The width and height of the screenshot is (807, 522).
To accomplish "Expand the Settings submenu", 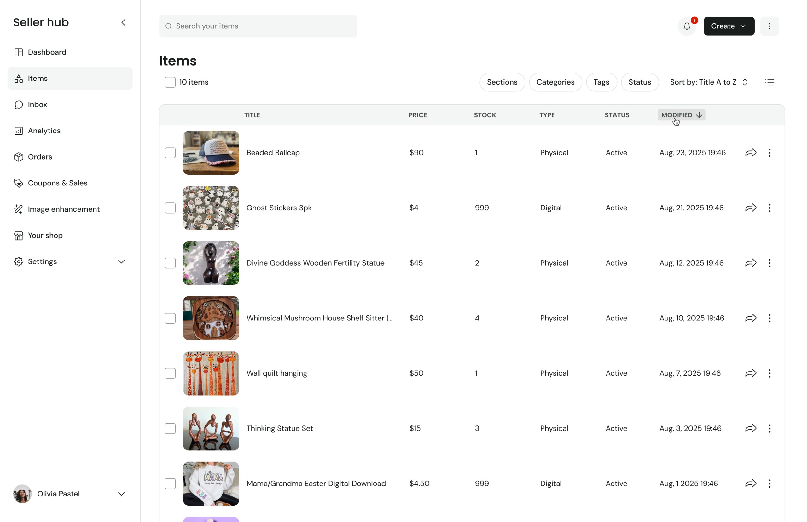I will [x=121, y=262].
